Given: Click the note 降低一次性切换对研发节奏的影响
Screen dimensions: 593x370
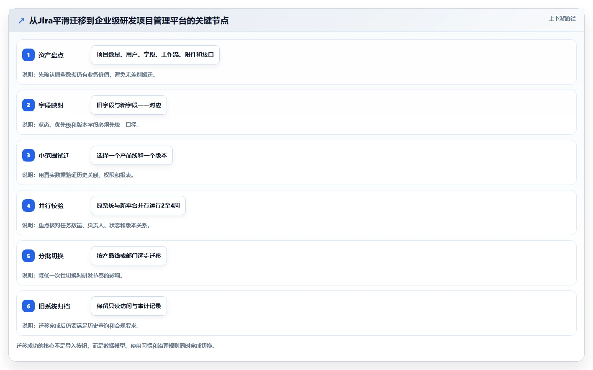Looking at the screenshot, I should (x=72, y=275).
